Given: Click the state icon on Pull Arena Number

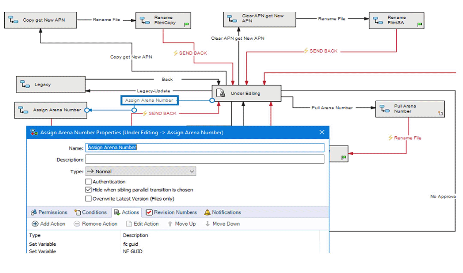Looking at the screenshot, I should [384, 109].
